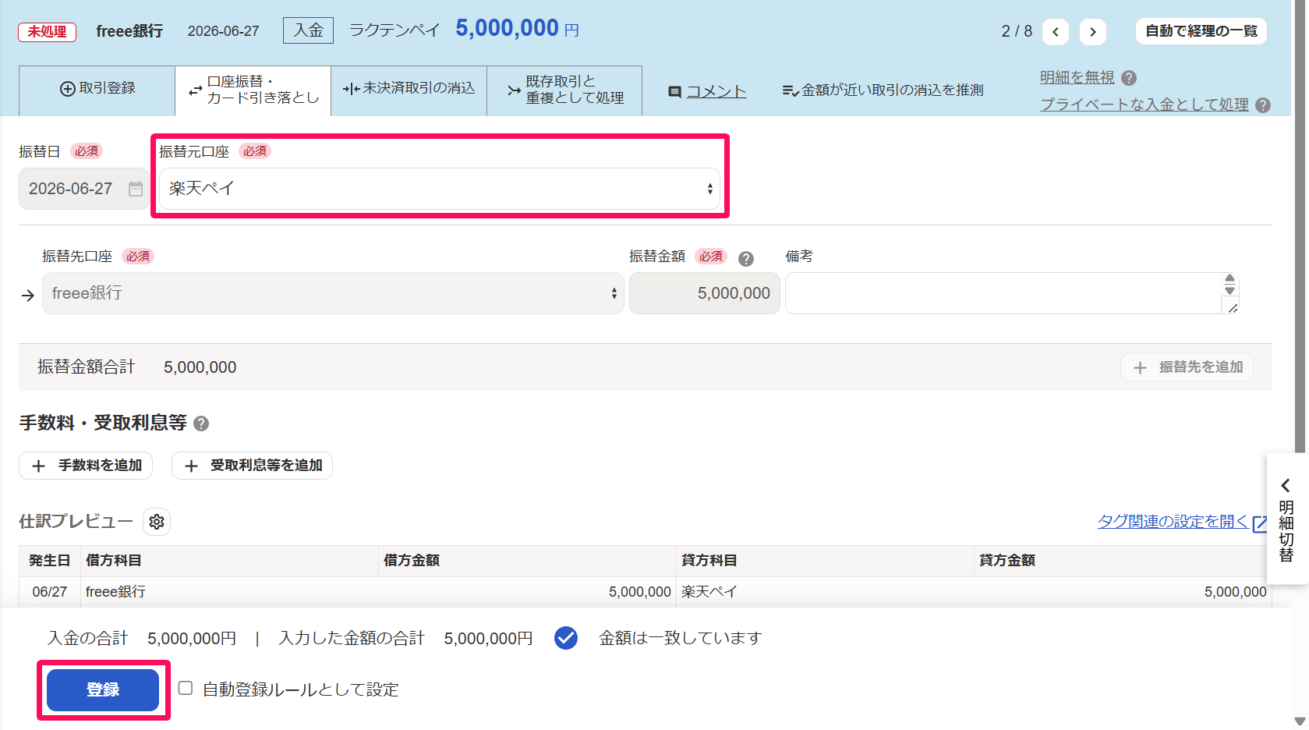Open 既存取引と重複として処理 tab
The width and height of the screenshot is (1309, 730).
[565, 89]
